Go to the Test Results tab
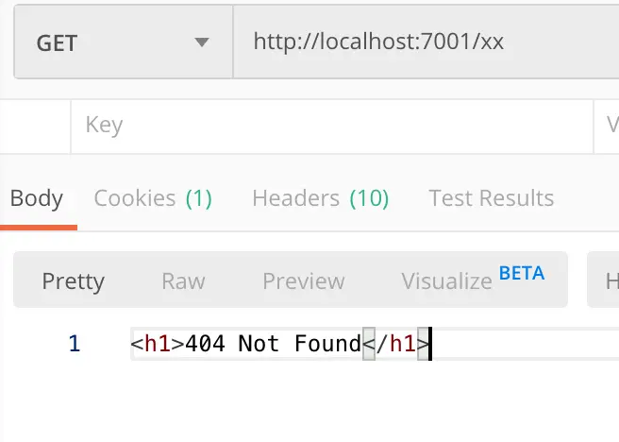619x442 pixels. click(x=491, y=198)
